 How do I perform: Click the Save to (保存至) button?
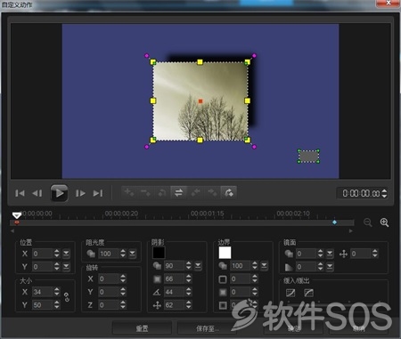pos(207,328)
